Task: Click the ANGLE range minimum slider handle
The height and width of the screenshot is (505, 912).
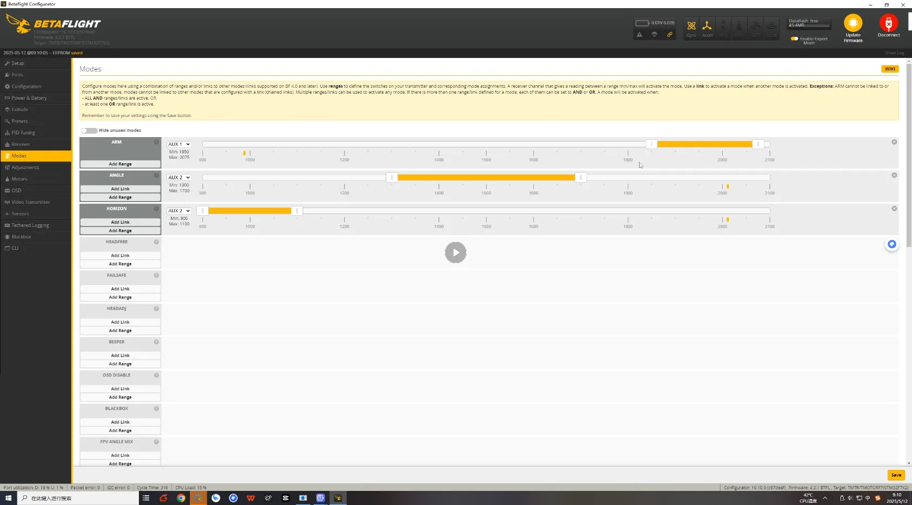Action: (x=392, y=177)
